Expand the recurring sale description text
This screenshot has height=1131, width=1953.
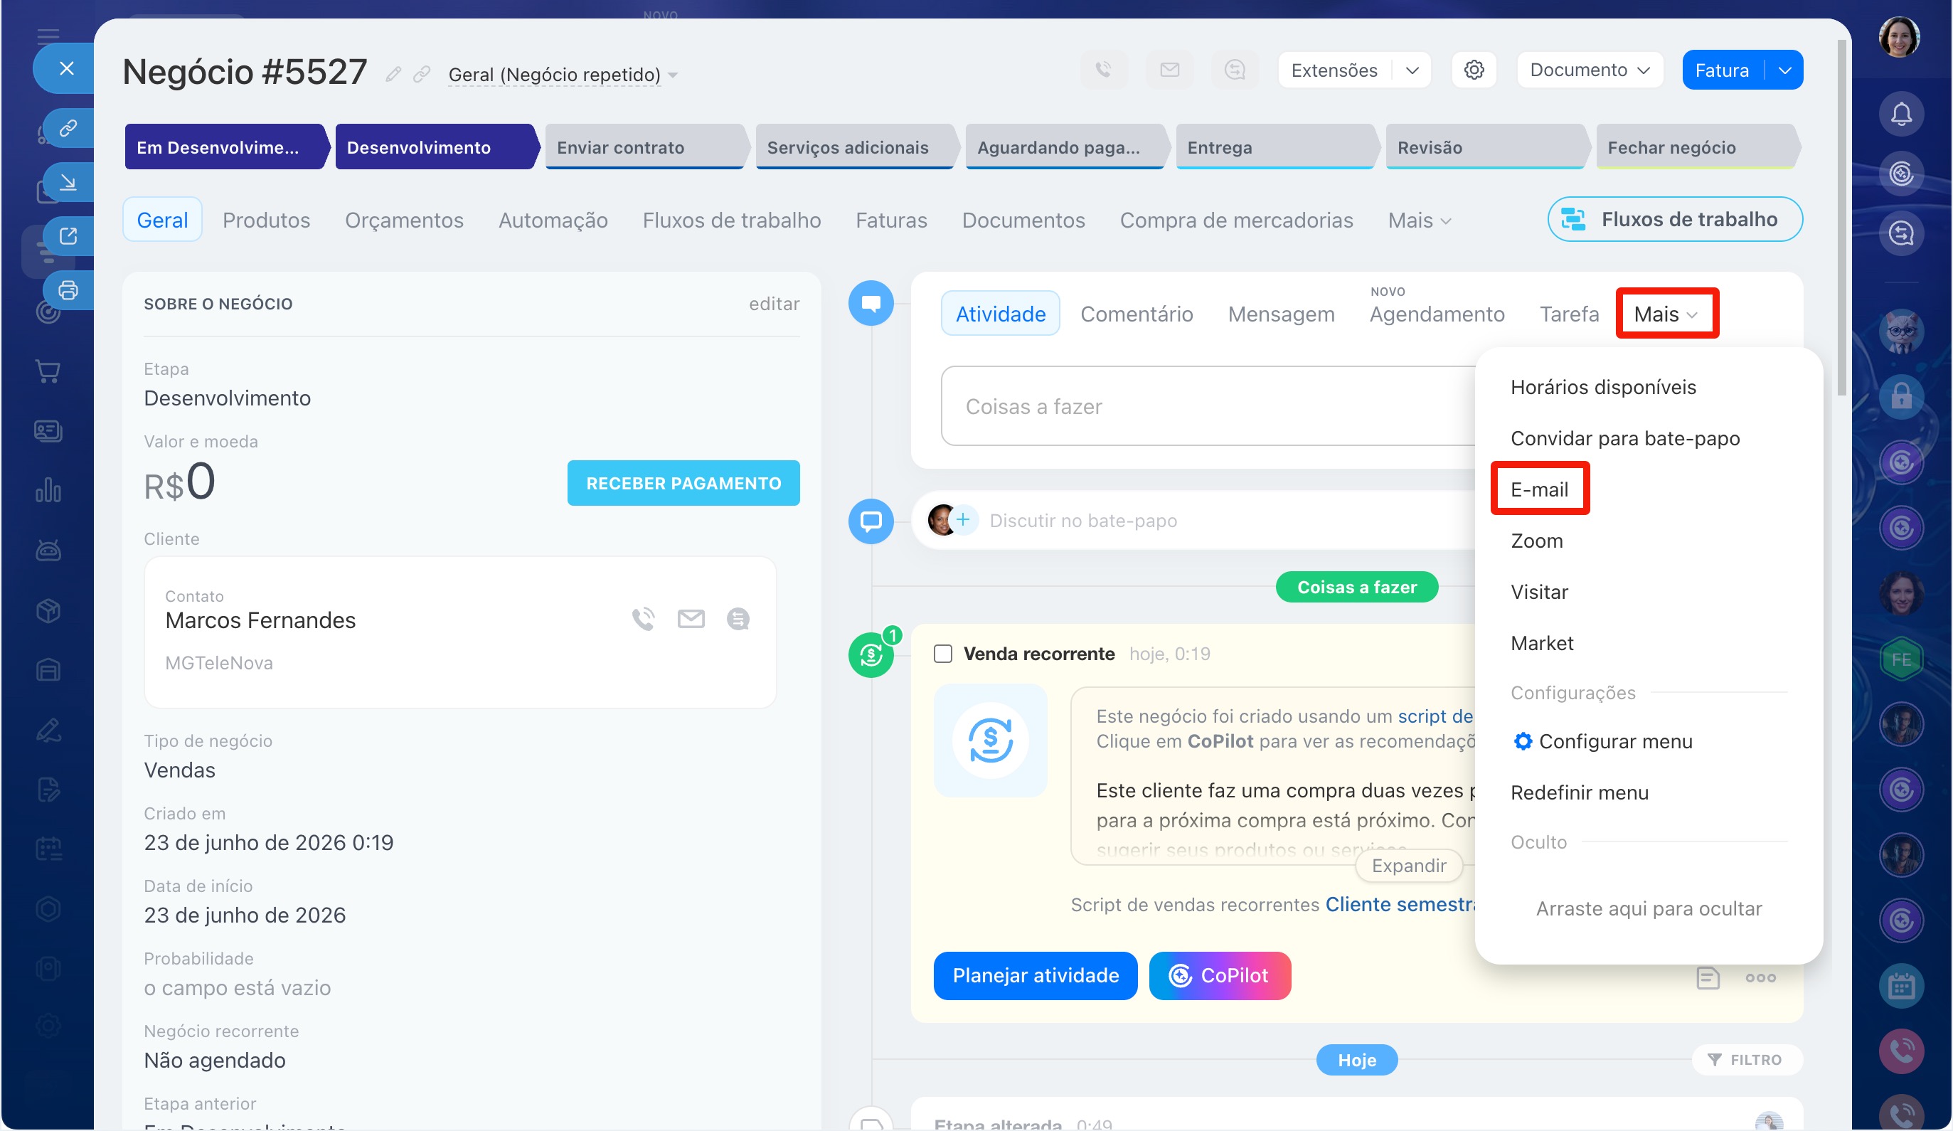click(x=1409, y=866)
